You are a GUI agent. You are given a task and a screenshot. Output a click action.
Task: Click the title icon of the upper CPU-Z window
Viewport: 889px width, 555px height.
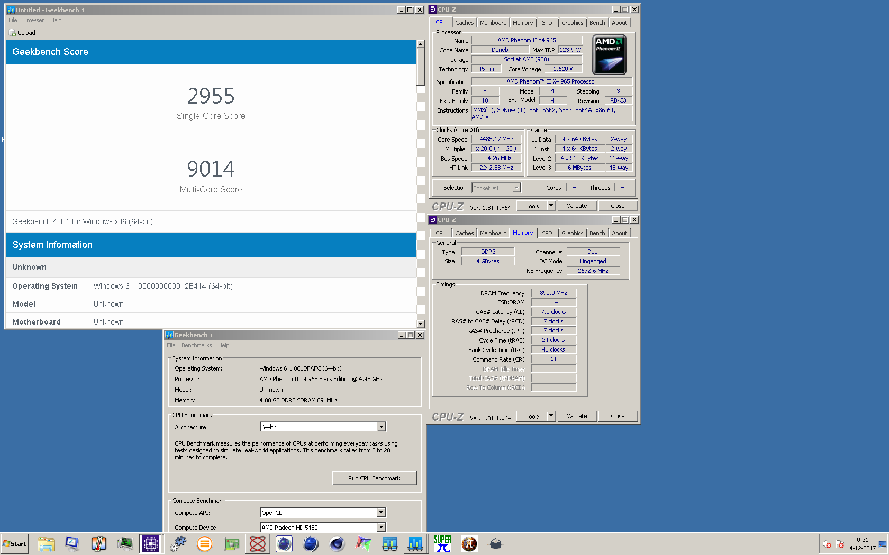(433, 10)
